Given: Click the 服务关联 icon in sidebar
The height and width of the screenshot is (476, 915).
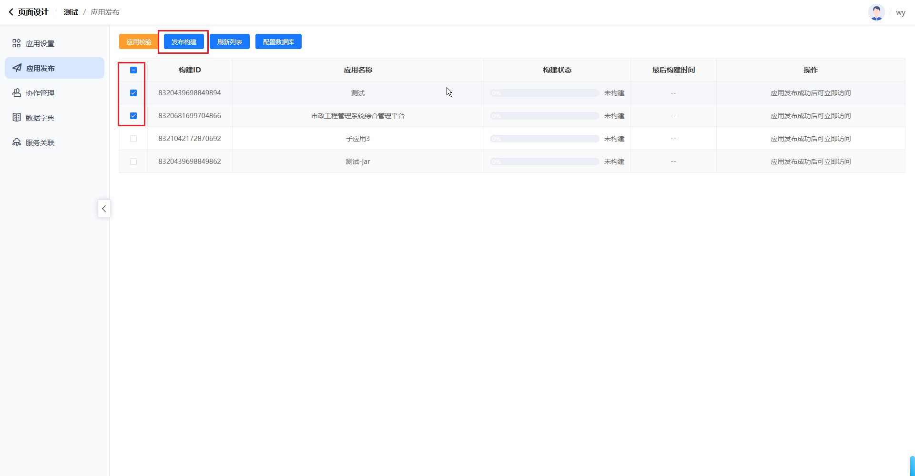Looking at the screenshot, I should [x=17, y=142].
